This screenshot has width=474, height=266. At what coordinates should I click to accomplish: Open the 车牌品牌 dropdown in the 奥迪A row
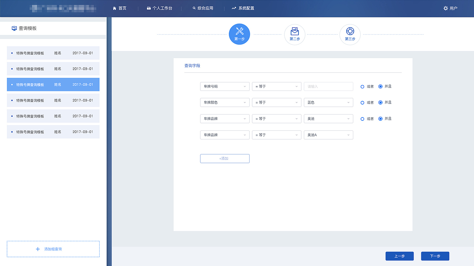tap(225, 135)
